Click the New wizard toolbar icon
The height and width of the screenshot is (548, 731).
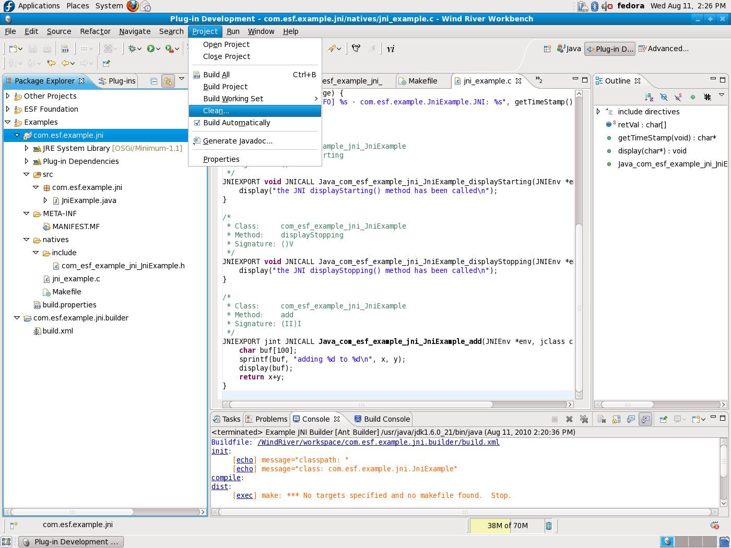13,49
